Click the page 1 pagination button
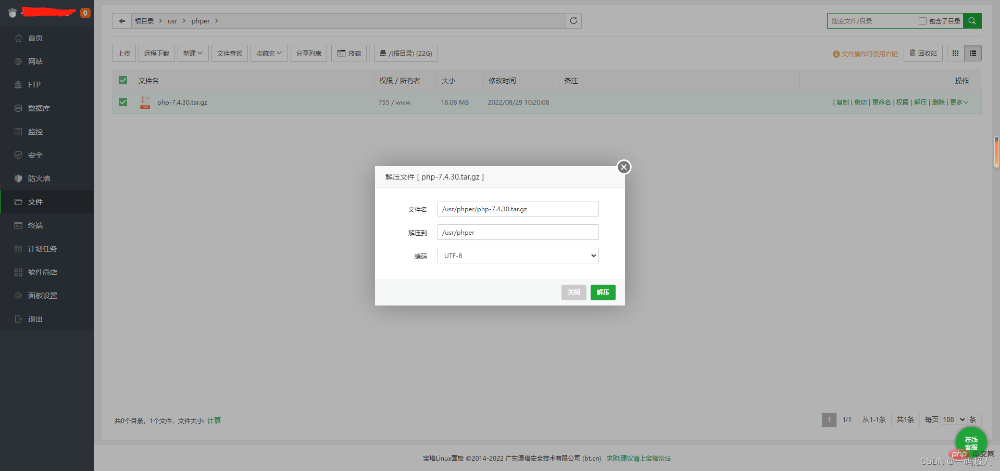Screen dimensions: 1000x471 (829, 419)
